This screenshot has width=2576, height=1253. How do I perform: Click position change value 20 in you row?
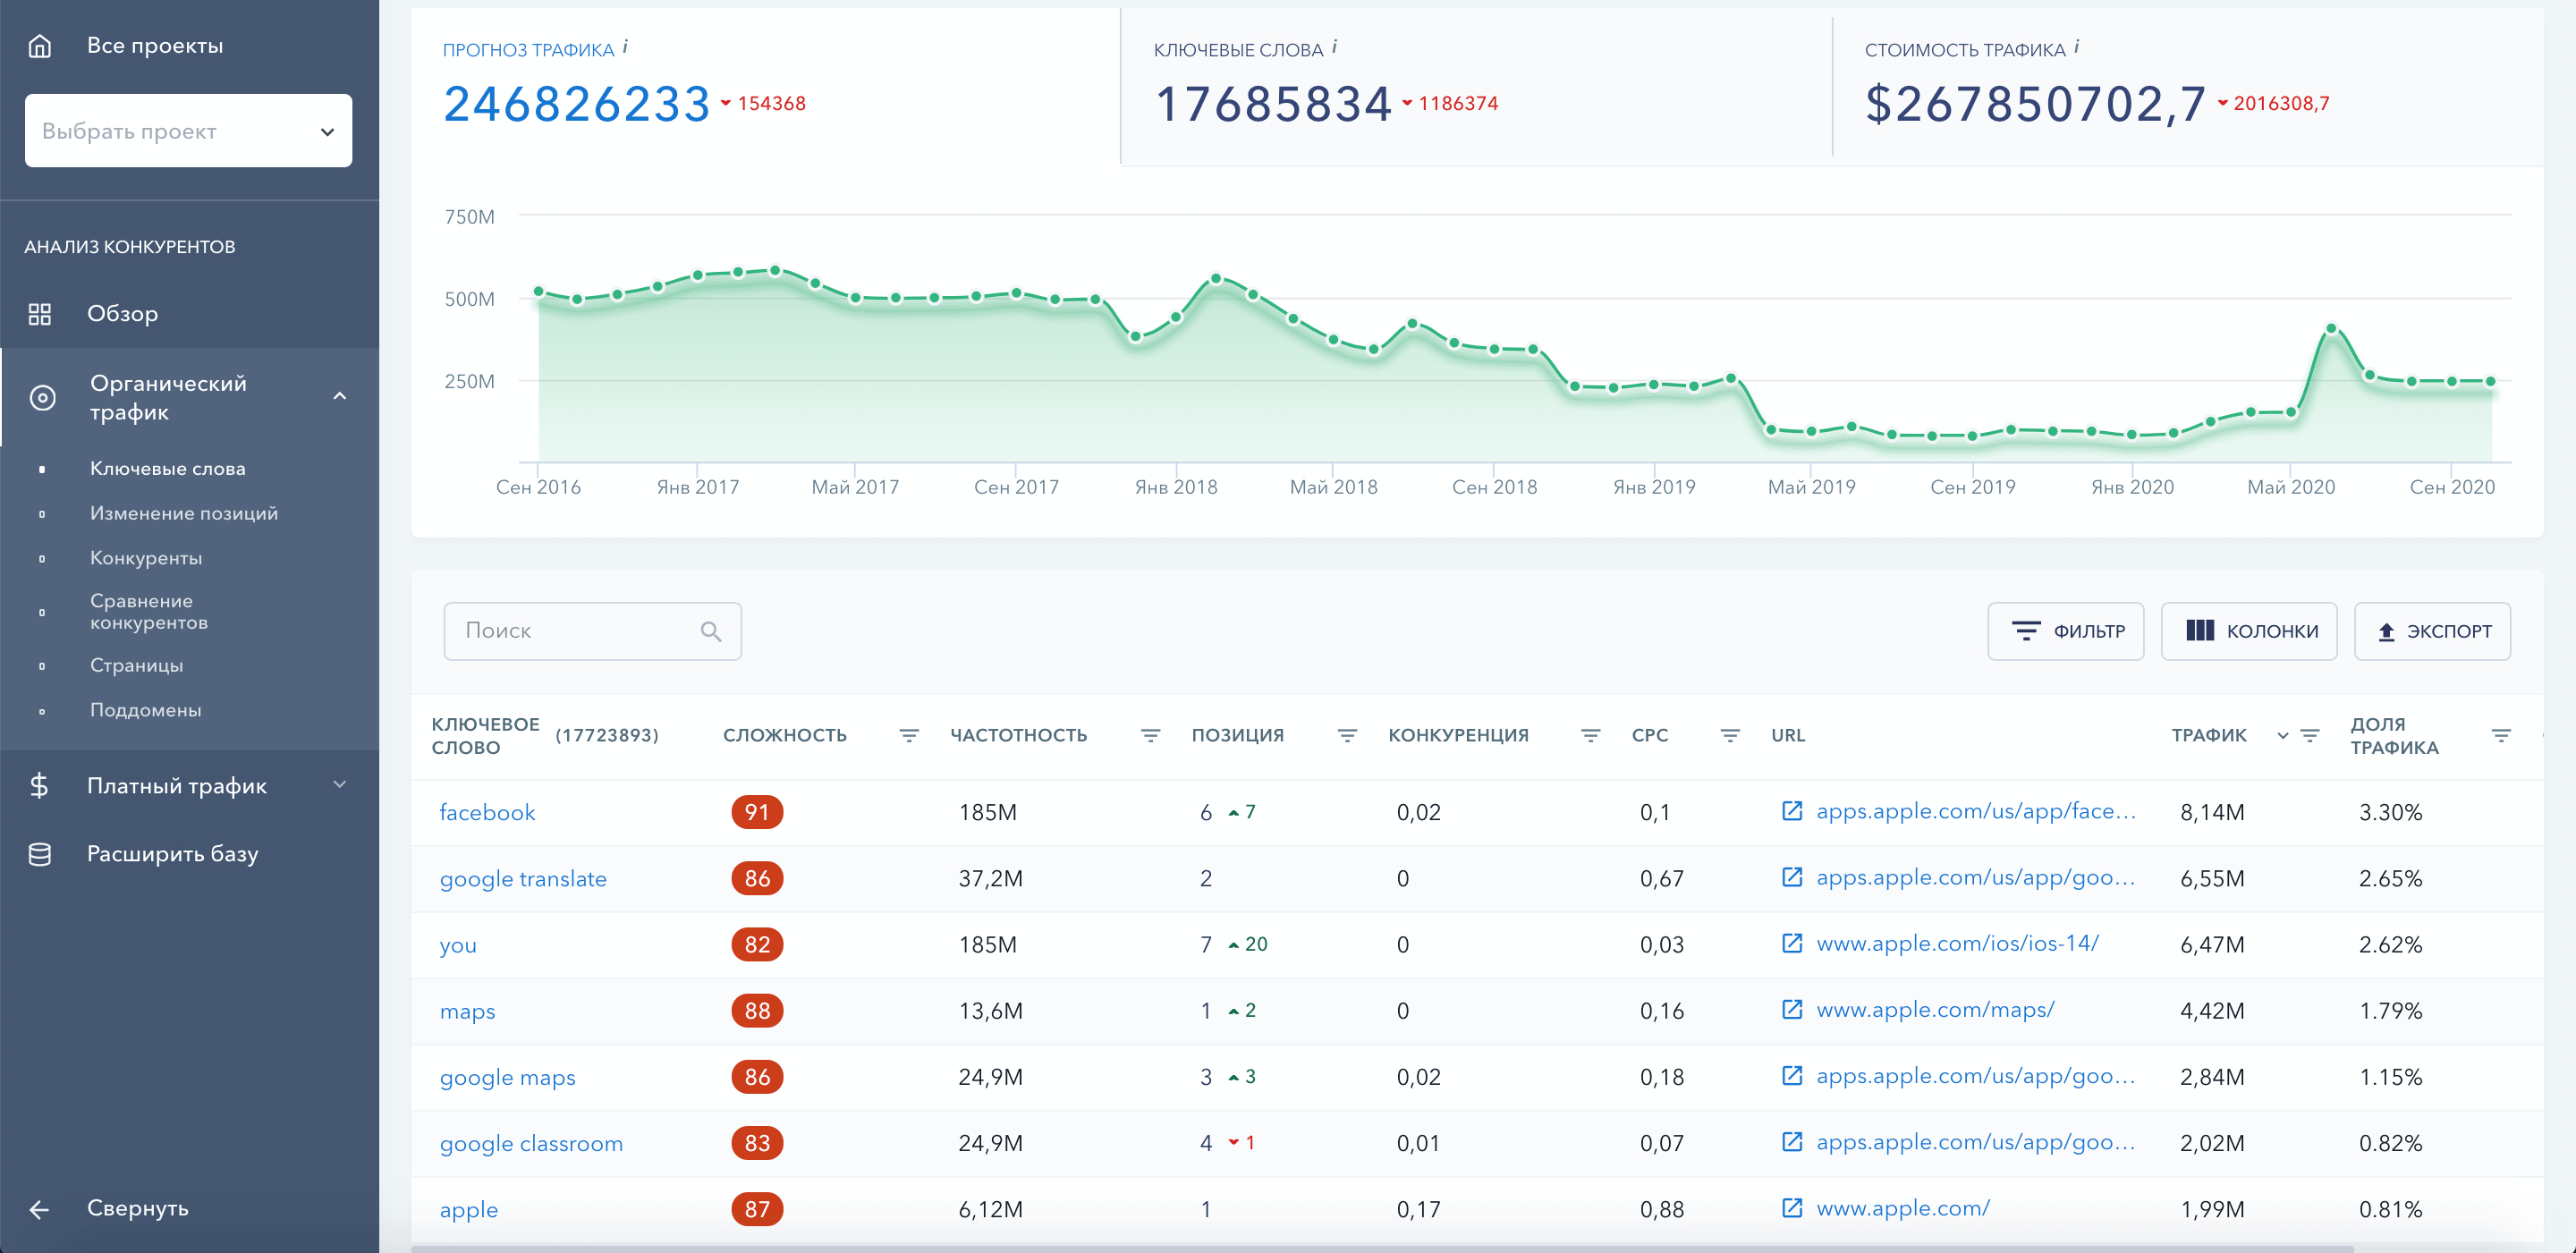pyautogui.click(x=1256, y=944)
